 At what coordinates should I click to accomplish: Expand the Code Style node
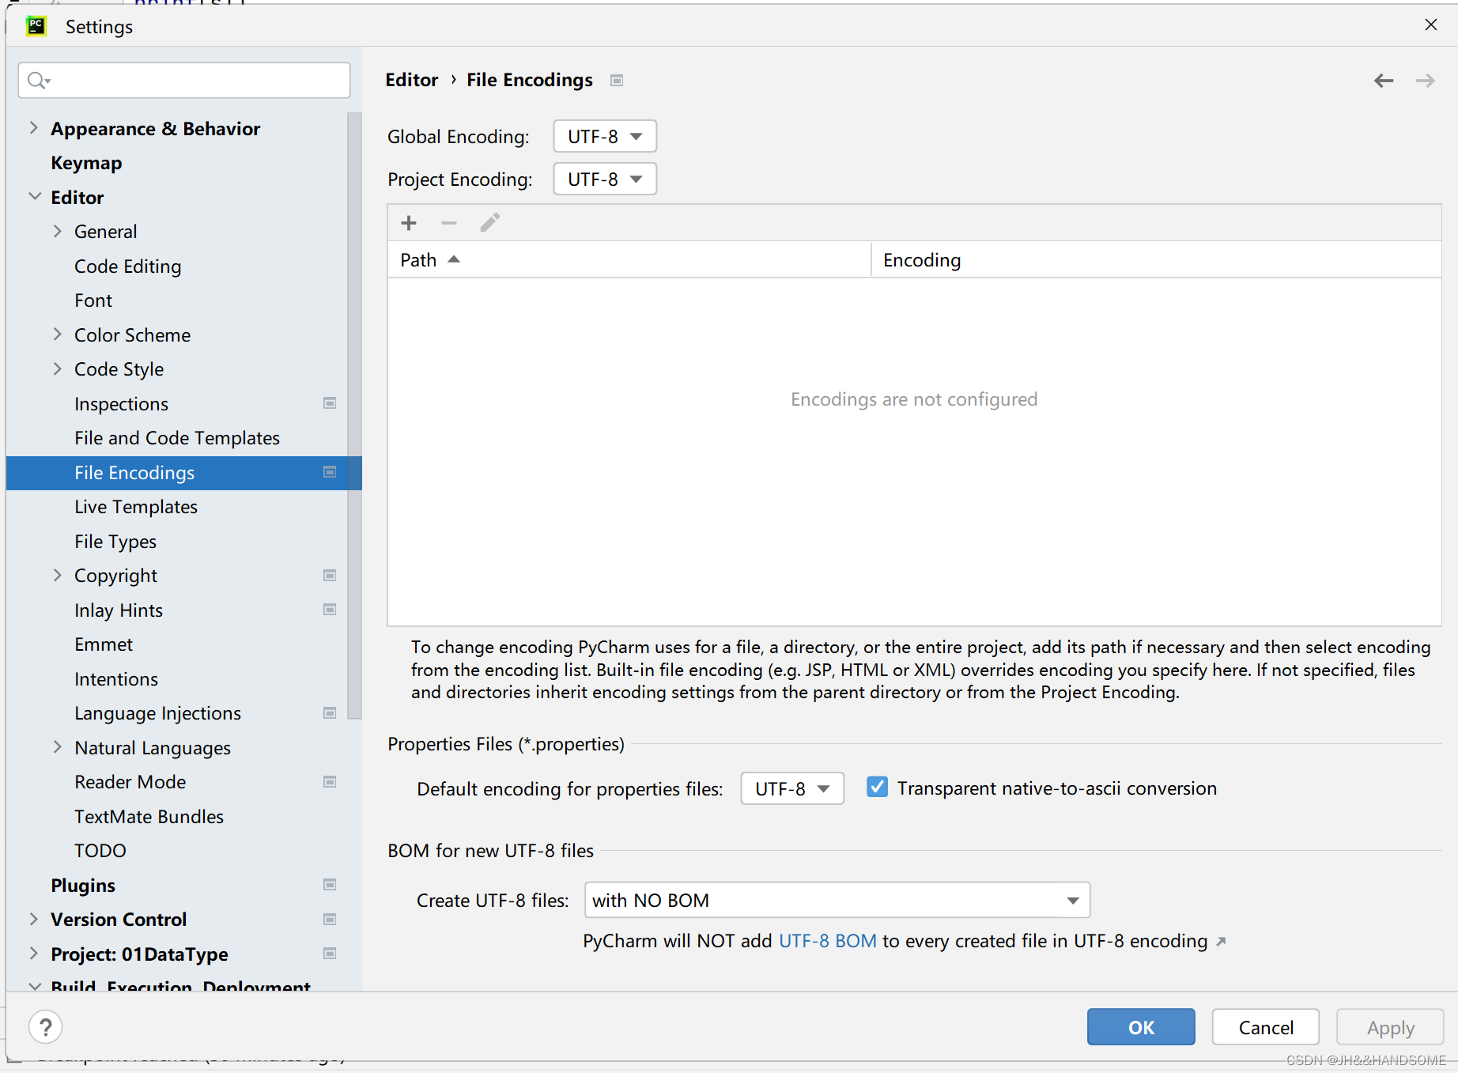[x=57, y=368]
